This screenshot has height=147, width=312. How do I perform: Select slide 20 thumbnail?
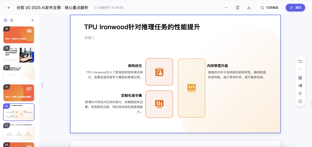click(19, 74)
